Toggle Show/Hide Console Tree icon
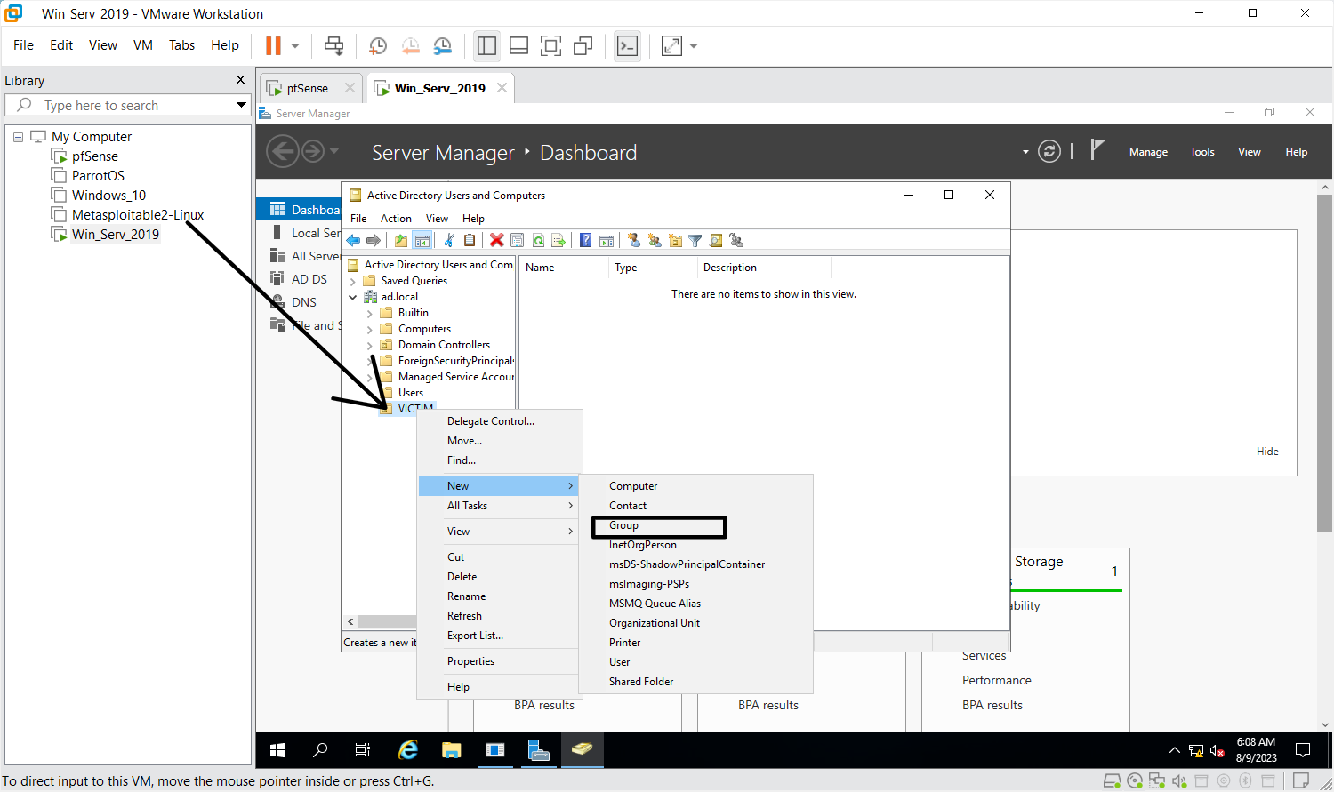1334x792 pixels. [422, 240]
